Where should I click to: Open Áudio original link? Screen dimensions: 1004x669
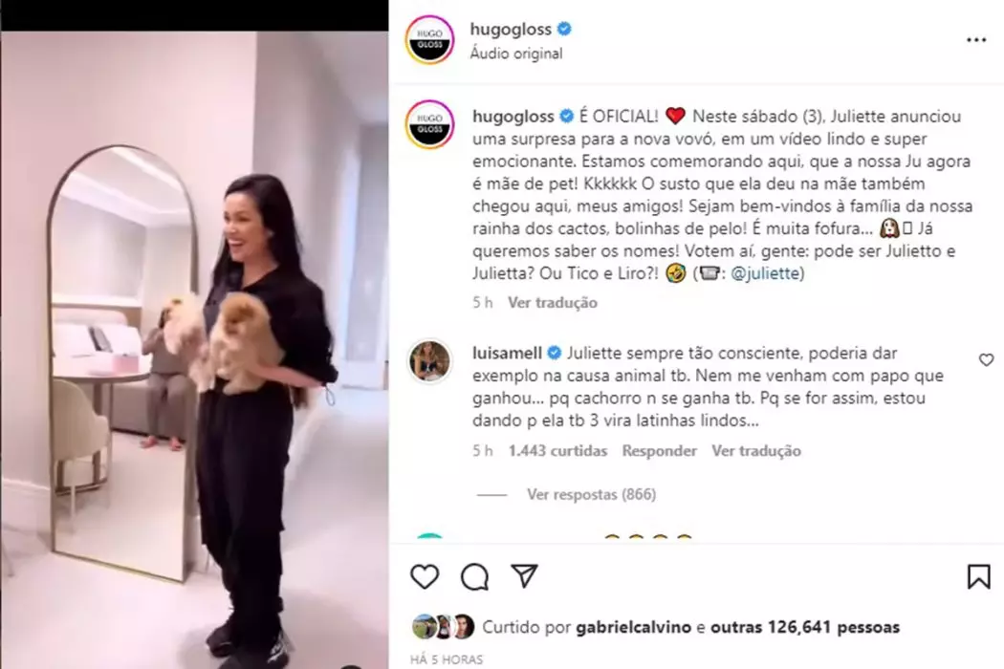[516, 54]
